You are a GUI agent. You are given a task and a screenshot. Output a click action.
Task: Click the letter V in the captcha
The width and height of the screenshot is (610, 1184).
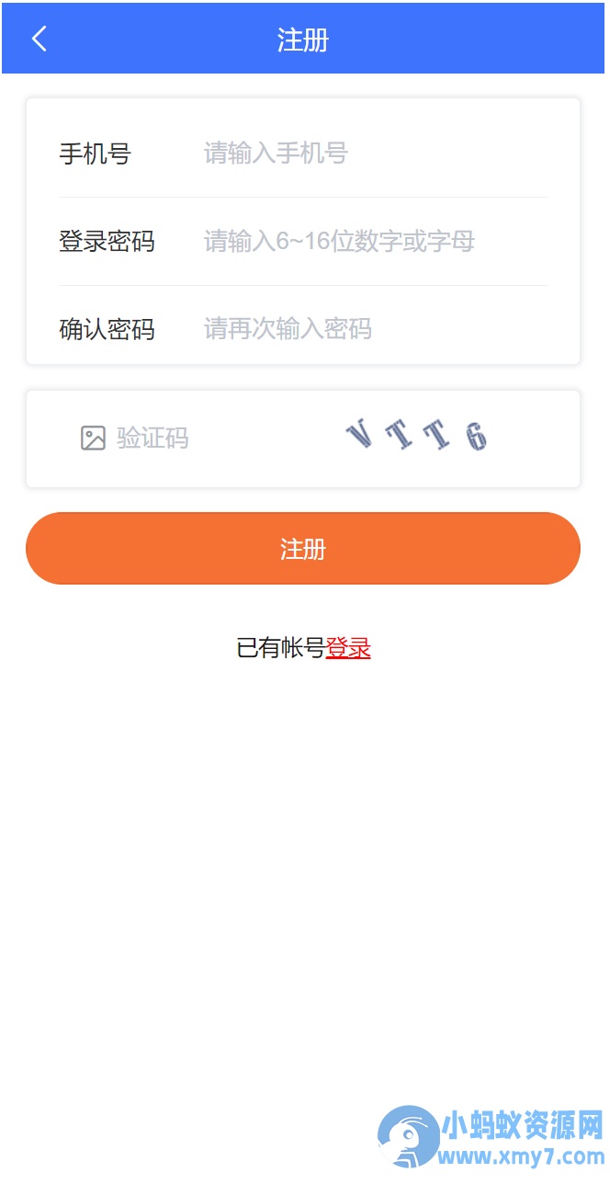click(360, 434)
